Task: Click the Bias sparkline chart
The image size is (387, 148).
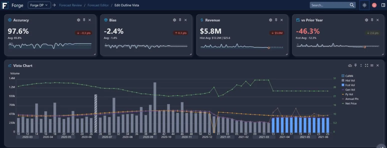Action: 146,46
